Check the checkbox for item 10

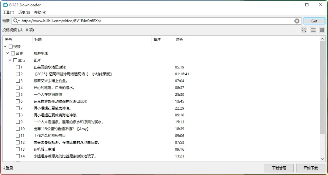point(18,129)
